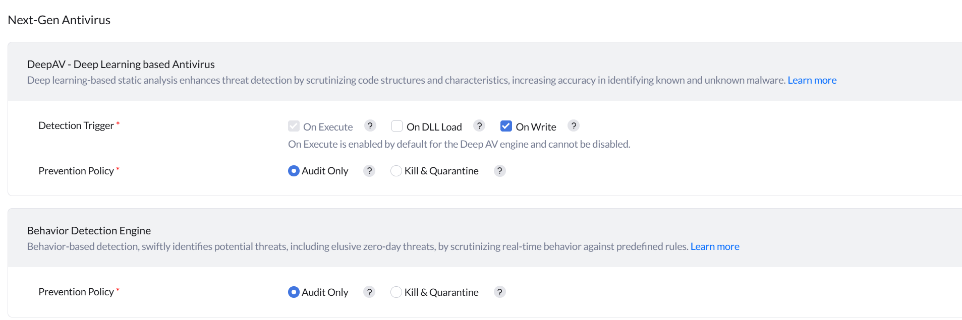Open help for DeepAV Kill & Quarantine

[499, 171]
